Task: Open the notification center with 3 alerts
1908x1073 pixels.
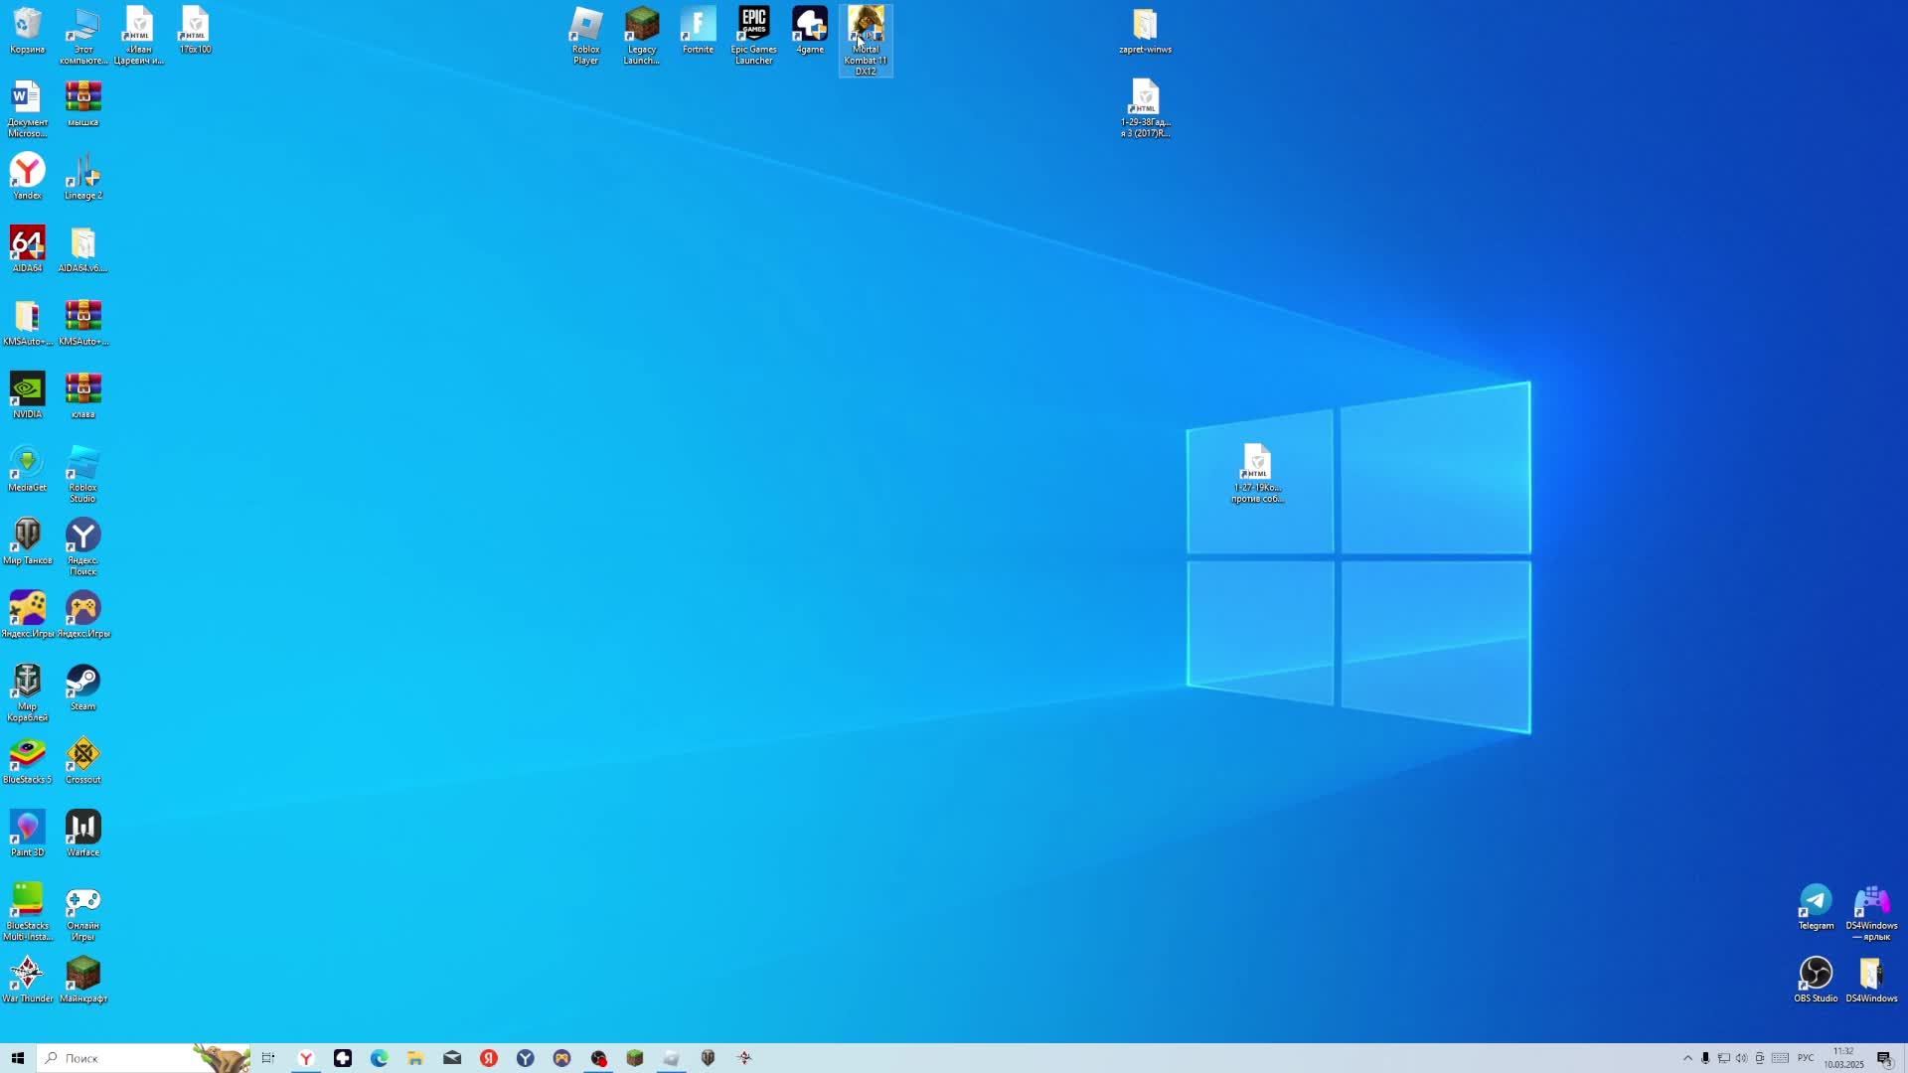Action: click(x=1884, y=1058)
